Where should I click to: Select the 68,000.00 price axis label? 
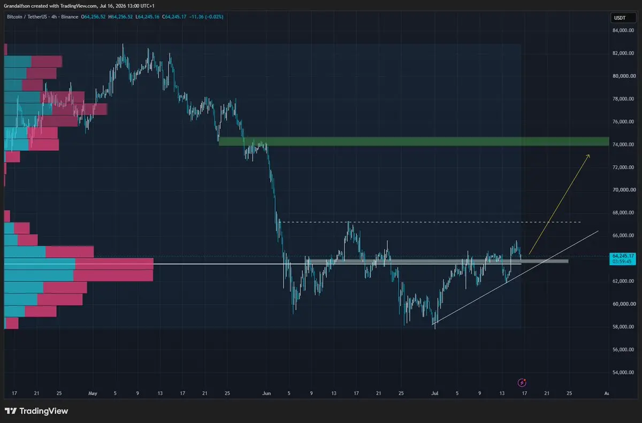pyautogui.click(x=624, y=213)
